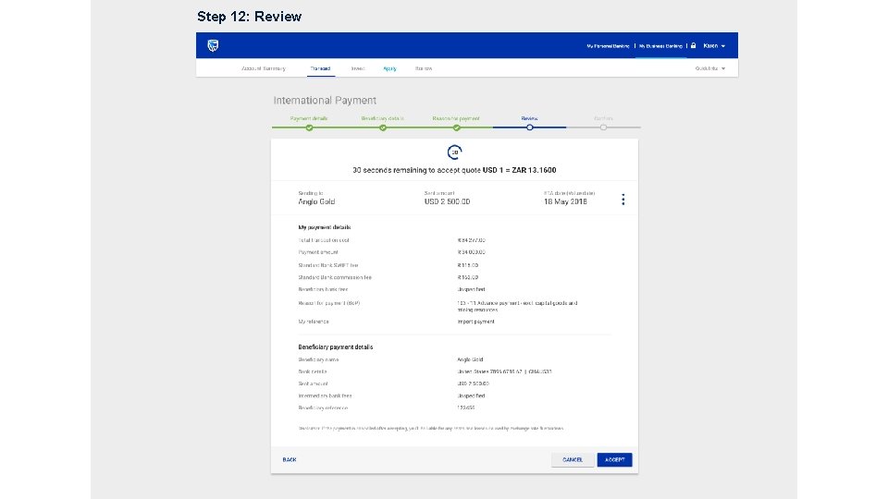This screenshot has width=888, height=499.
Task: Click the Bank details row label
Action: click(x=312, y=371)
